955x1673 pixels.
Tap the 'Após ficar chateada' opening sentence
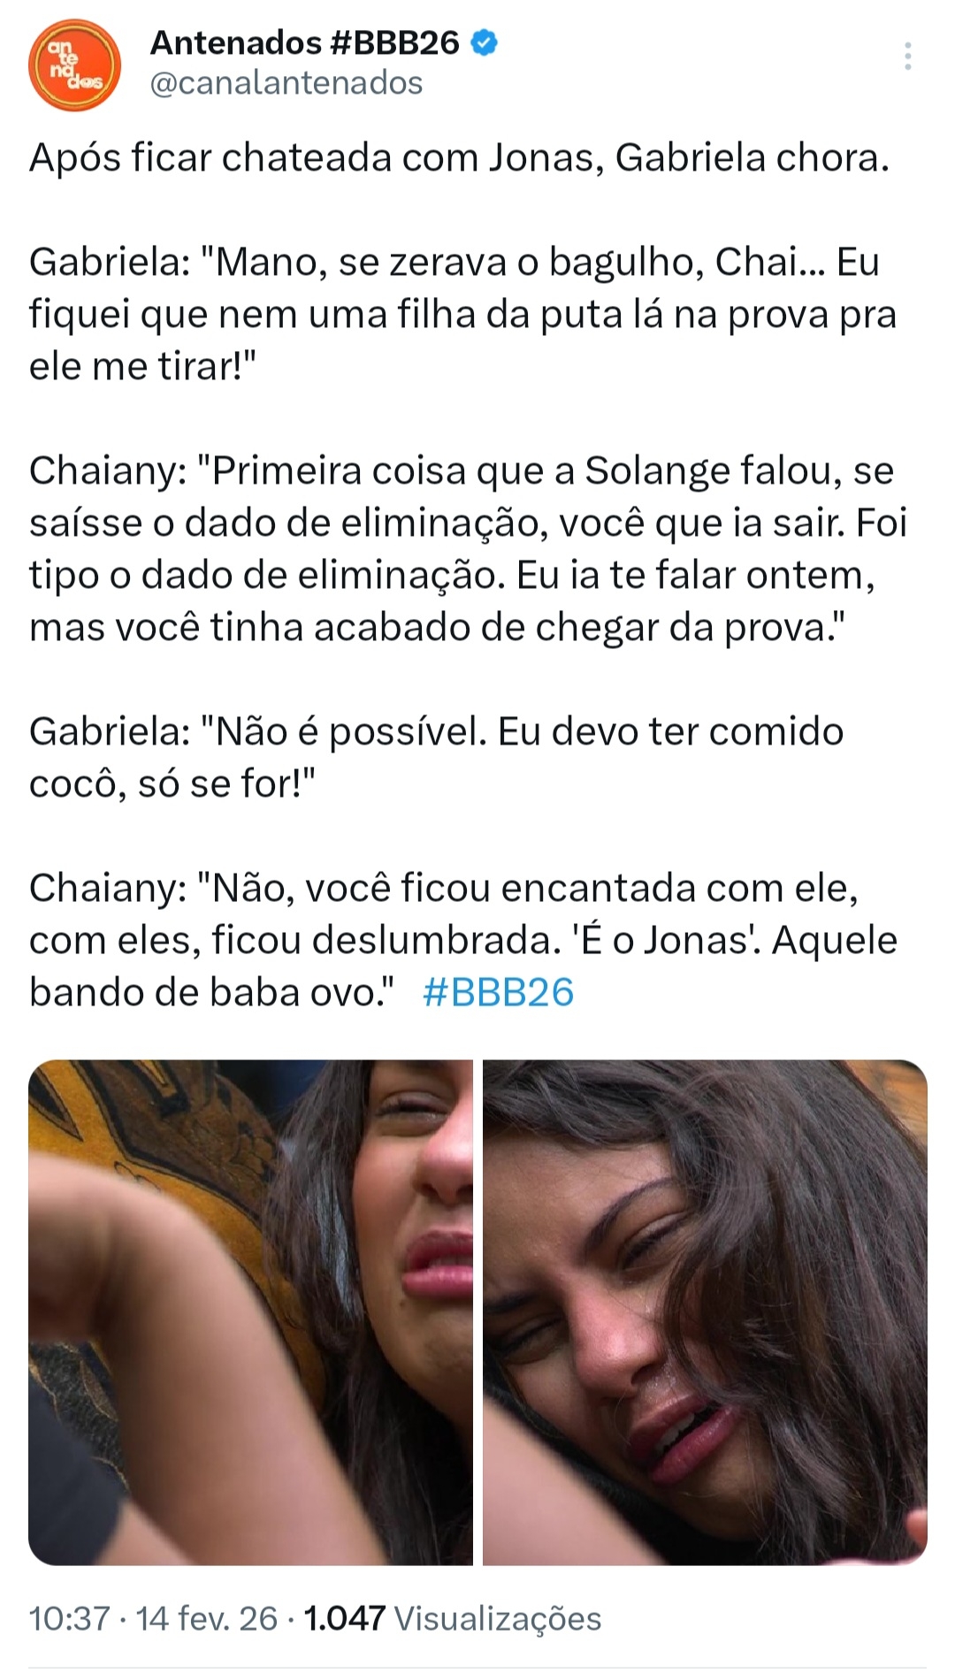click(x=459, y=158)
